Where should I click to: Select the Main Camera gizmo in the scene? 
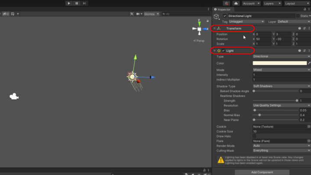[x=14, y=97]
